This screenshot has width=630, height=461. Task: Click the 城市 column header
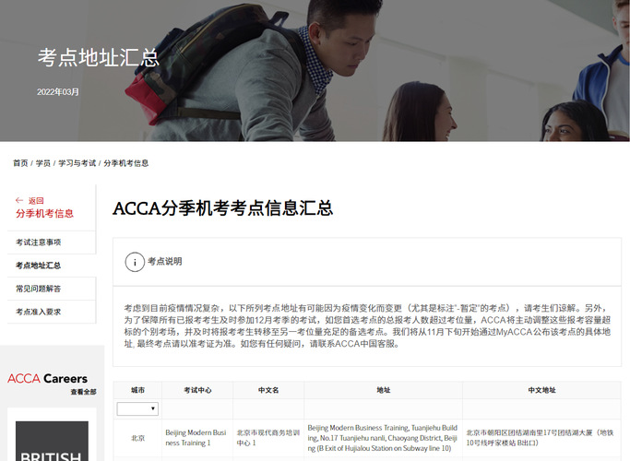[137, 390]
